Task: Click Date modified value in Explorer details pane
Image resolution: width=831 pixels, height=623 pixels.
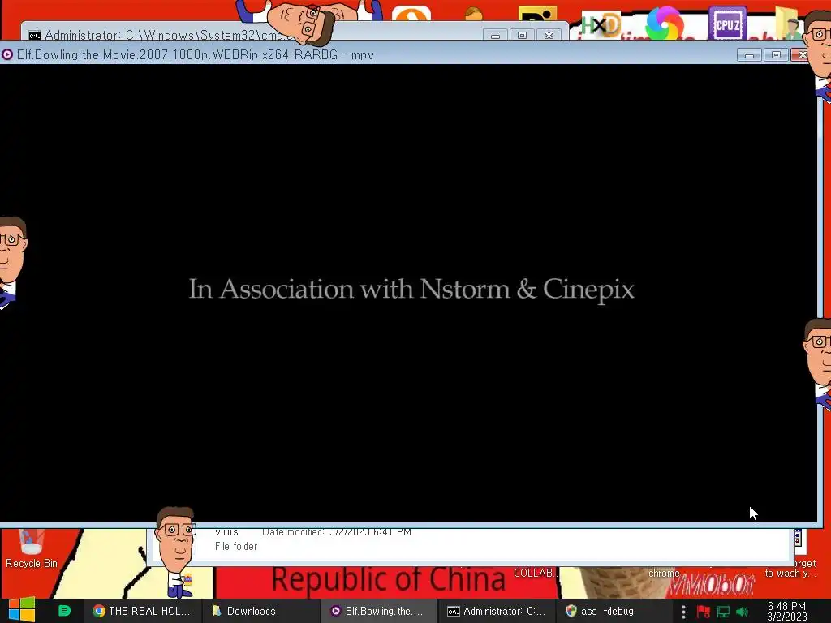Action: click(370, 532)
